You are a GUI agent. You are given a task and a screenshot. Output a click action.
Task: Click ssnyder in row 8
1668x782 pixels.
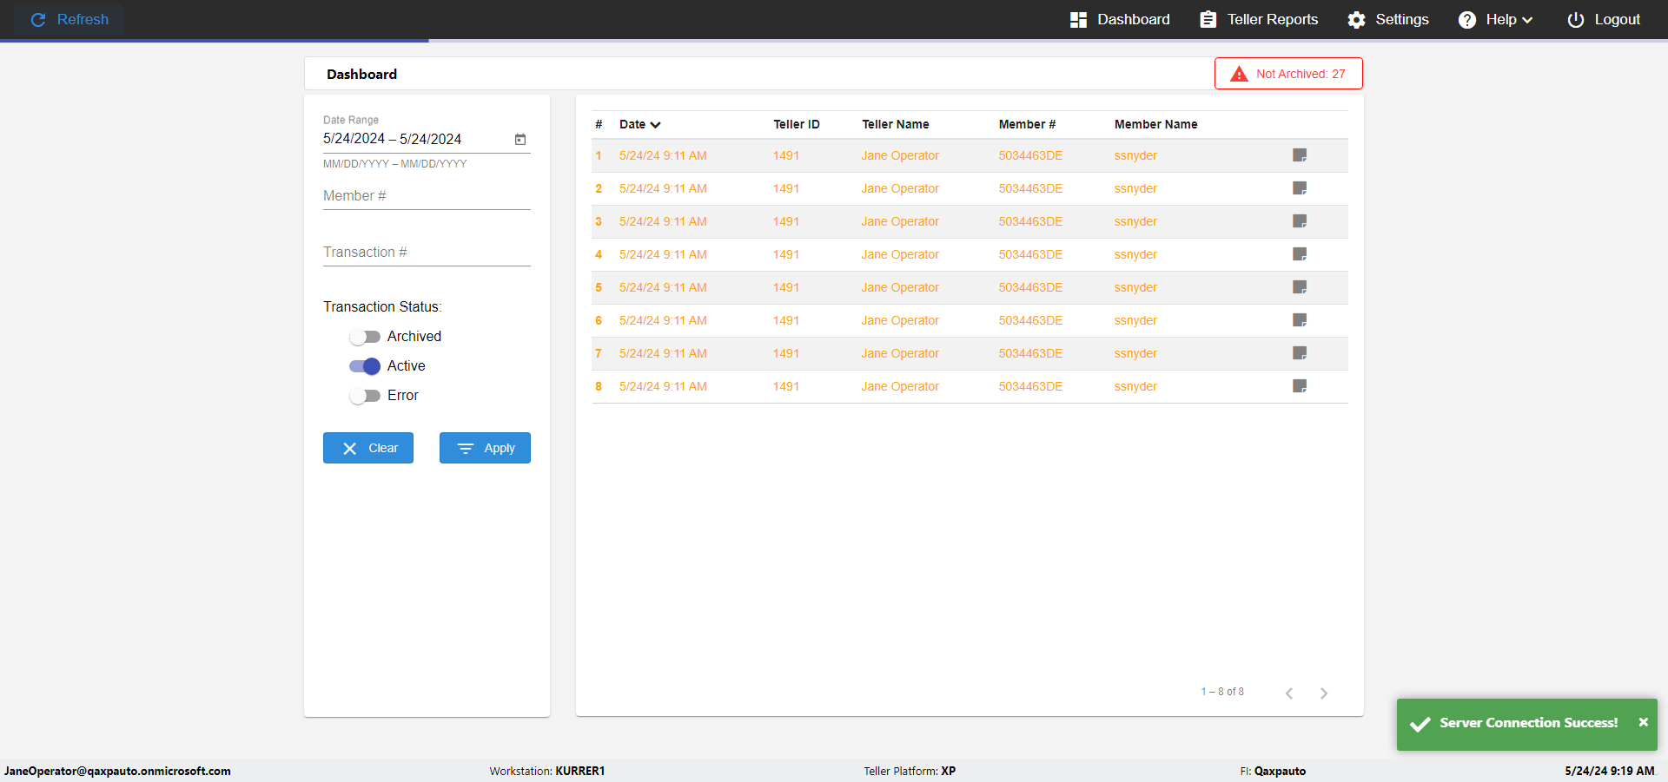[1135, 386]
